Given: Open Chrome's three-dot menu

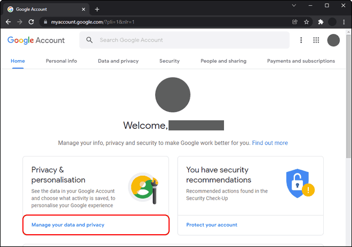Looking at the screenshot, I should (x=345, y=22).
